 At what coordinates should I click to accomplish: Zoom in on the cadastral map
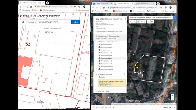pos(87,93)
